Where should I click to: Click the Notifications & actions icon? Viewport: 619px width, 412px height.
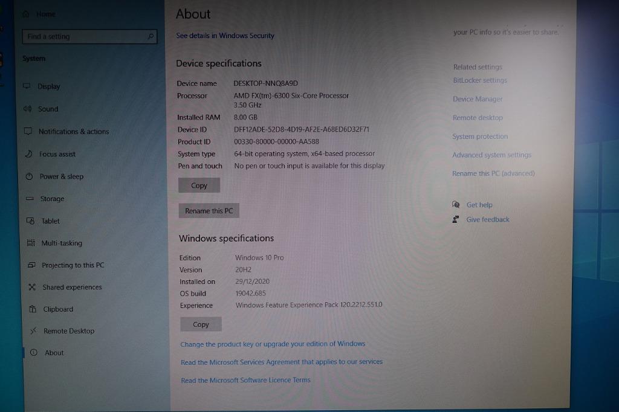28,131
